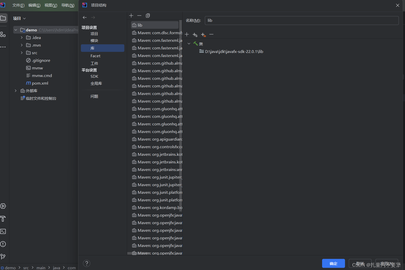Open the 导航 menu

pyautogui.click(x=68, y=5)
